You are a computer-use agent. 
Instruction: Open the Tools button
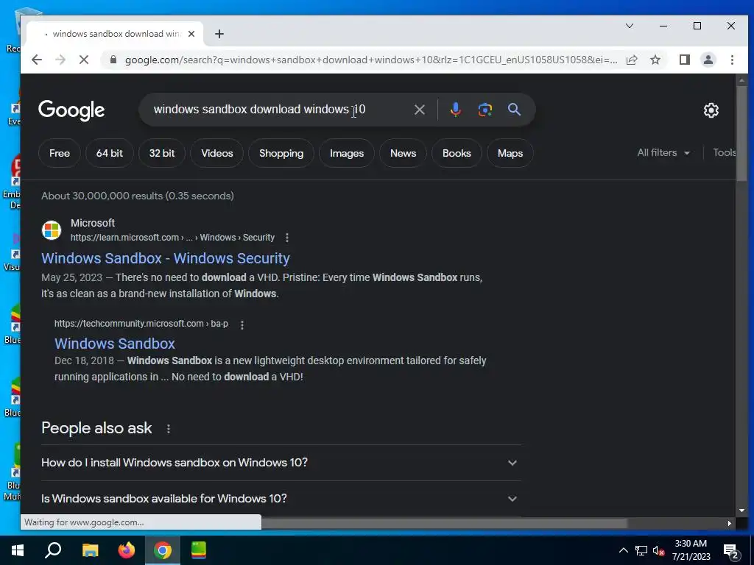(x=724, y=153)
